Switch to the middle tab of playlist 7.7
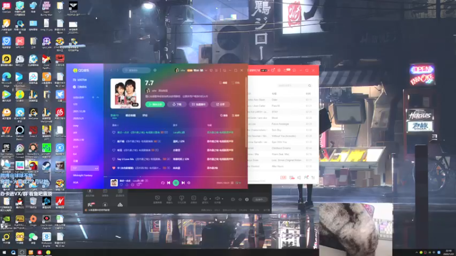The image size is (456, 256). (x=131, y=115)
